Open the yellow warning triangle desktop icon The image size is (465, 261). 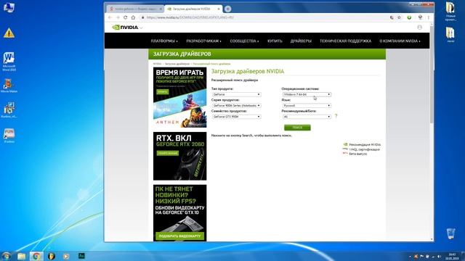click(9, 33)
